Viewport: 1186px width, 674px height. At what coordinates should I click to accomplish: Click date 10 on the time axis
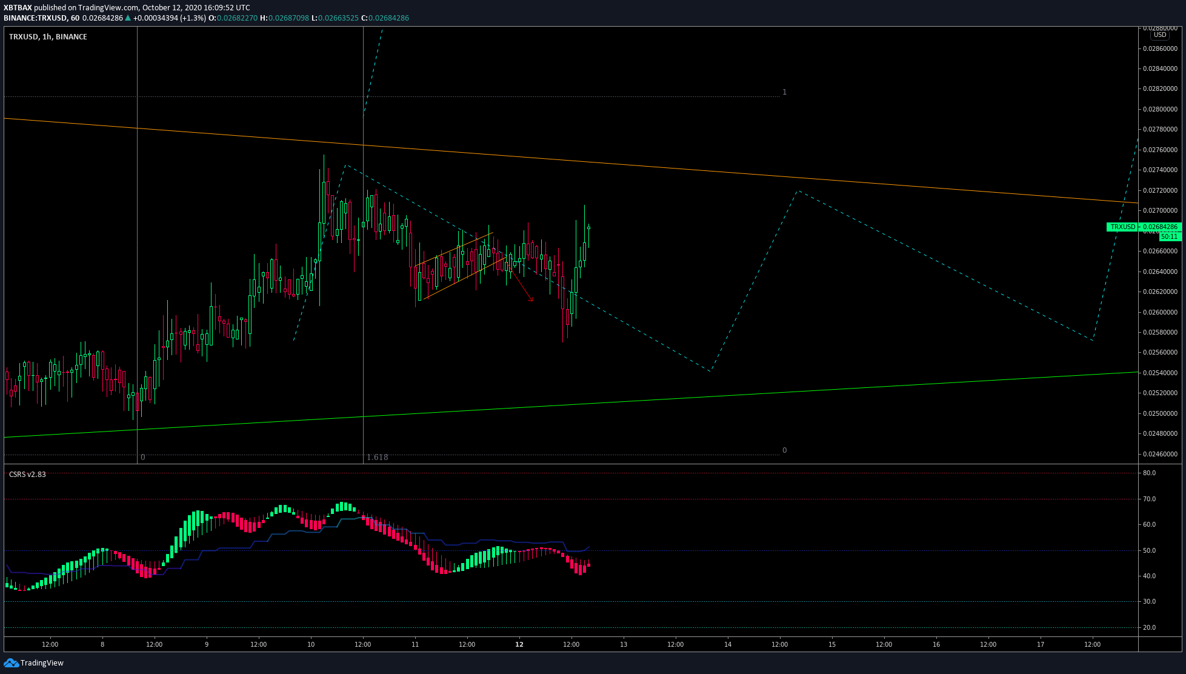point(311,644)
